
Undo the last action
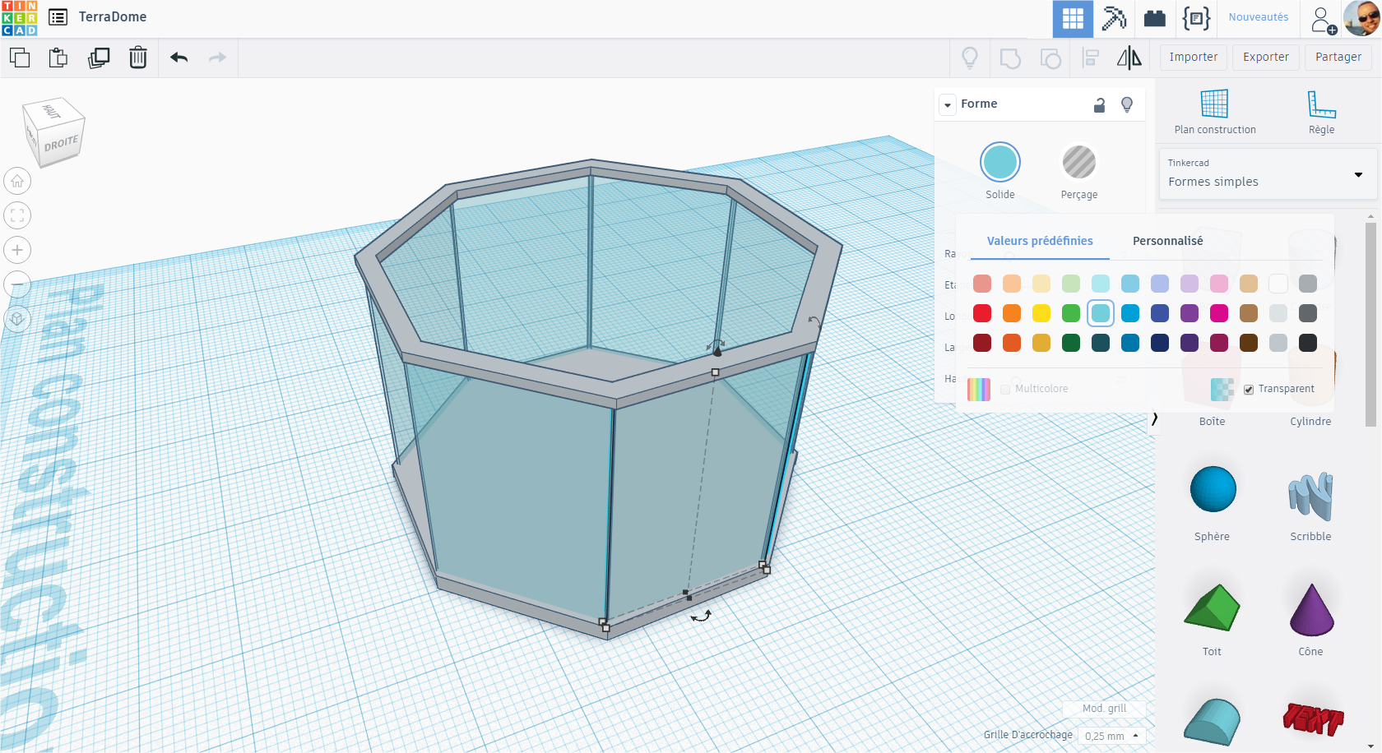point(179,58)
